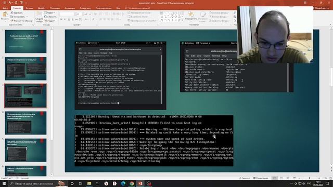Expand the shapes gallery with its More arrow
Image resolution: width=333 pixels, height=187 pixels.
pyautogui.click(x=183, y=20)
